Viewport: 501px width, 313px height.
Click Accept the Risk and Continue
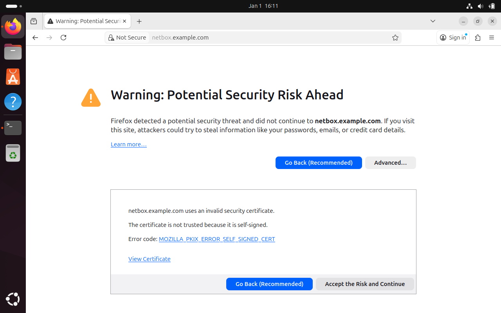pyautogui.click(x=365, y=284)
